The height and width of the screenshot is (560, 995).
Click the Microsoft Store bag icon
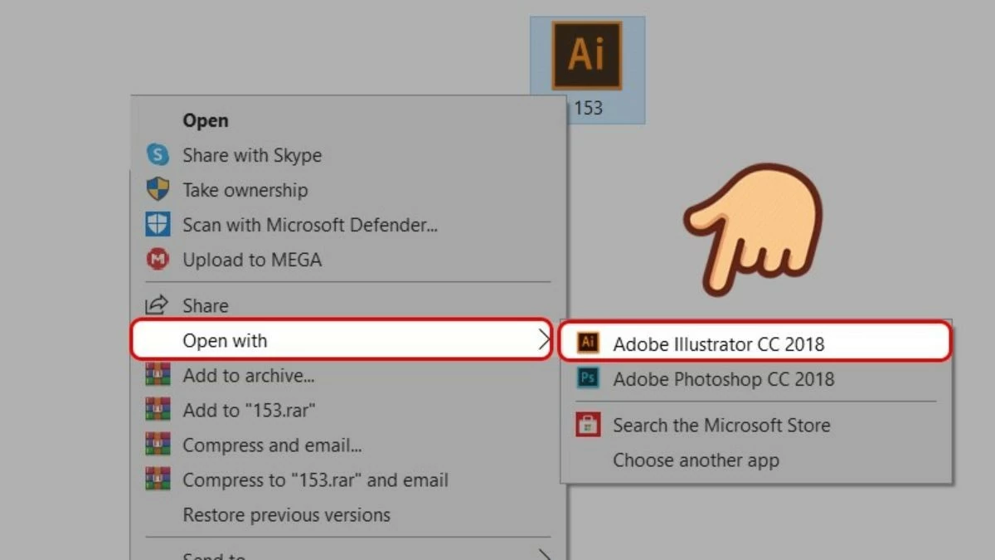click(588, 425)
